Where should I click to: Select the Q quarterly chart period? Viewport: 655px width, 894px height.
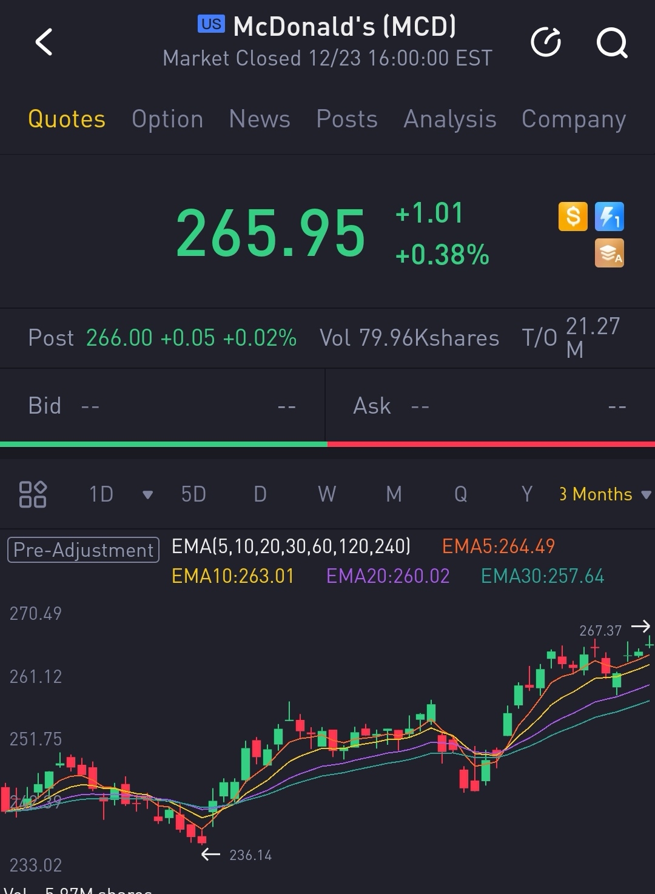pyautogui.click(x=461, y=494)
